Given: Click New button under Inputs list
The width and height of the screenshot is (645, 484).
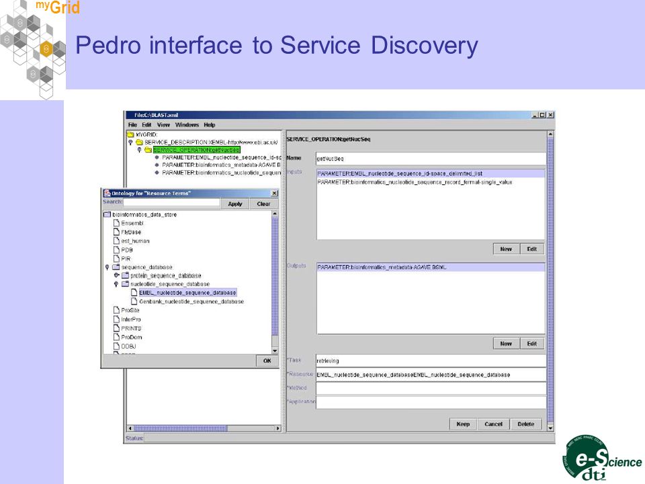Looking at the screenshot, I should 506,249.
